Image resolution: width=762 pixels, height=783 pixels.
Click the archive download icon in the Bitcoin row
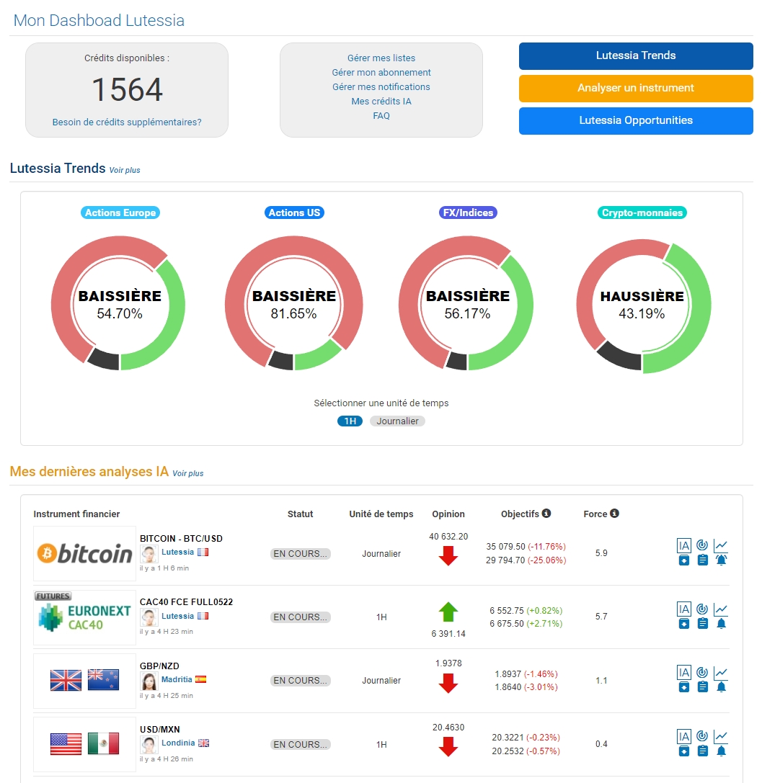[x=684, y=560]
